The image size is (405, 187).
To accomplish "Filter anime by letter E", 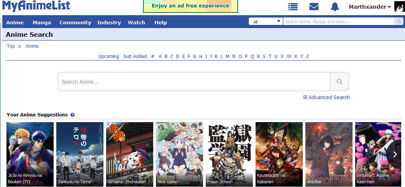I will click(x=183, y=57).
